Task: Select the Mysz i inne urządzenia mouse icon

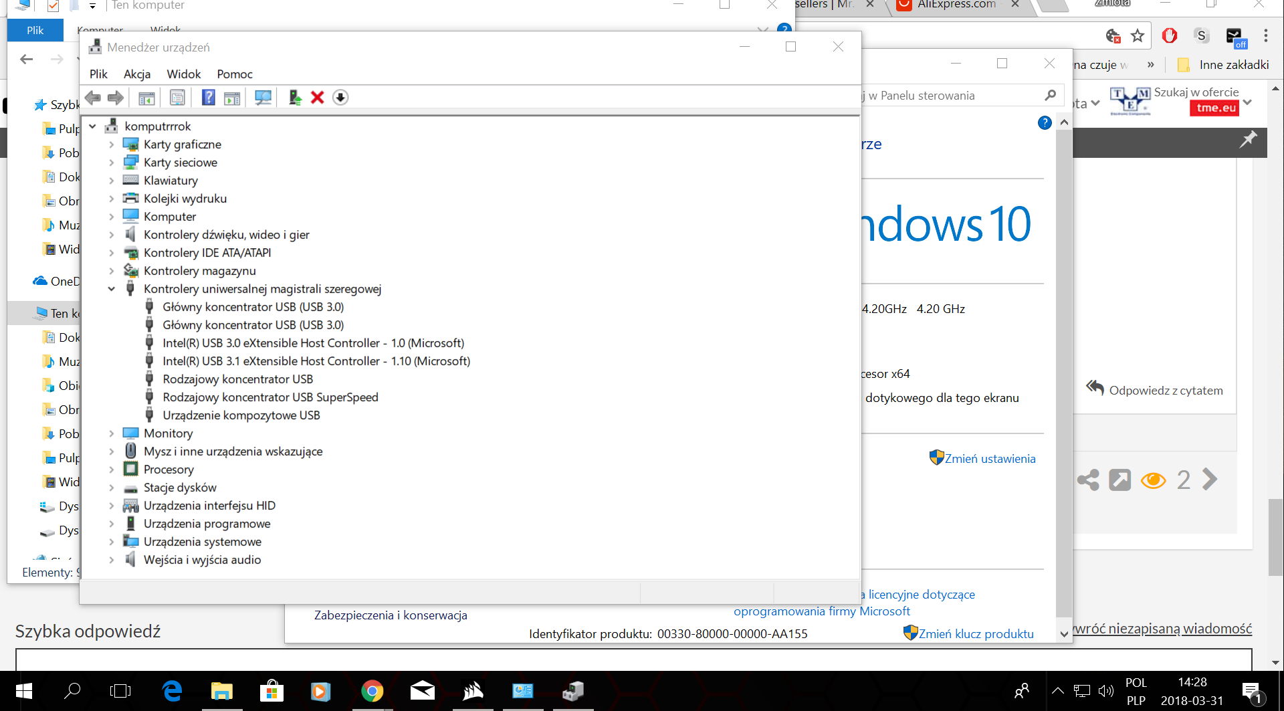Action: 131,451
